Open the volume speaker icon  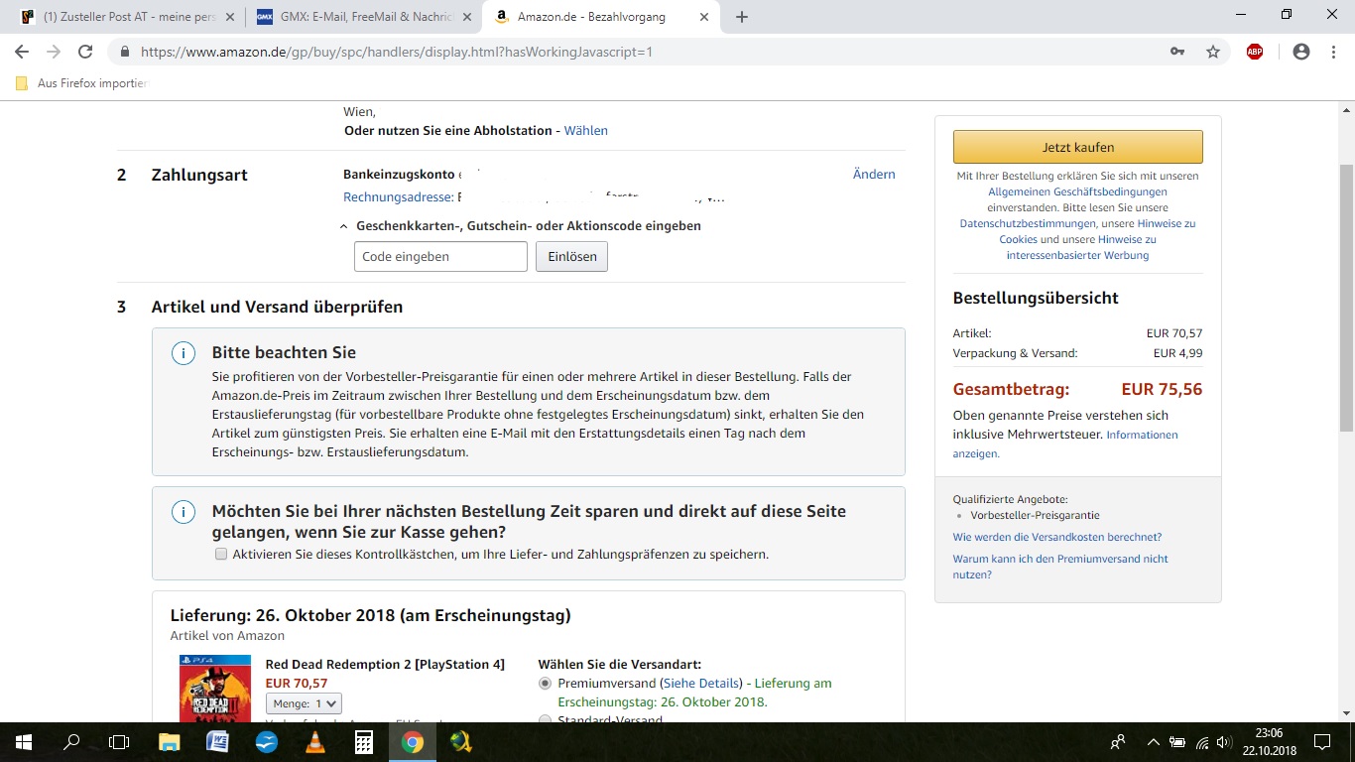(x=1224, y=742)
